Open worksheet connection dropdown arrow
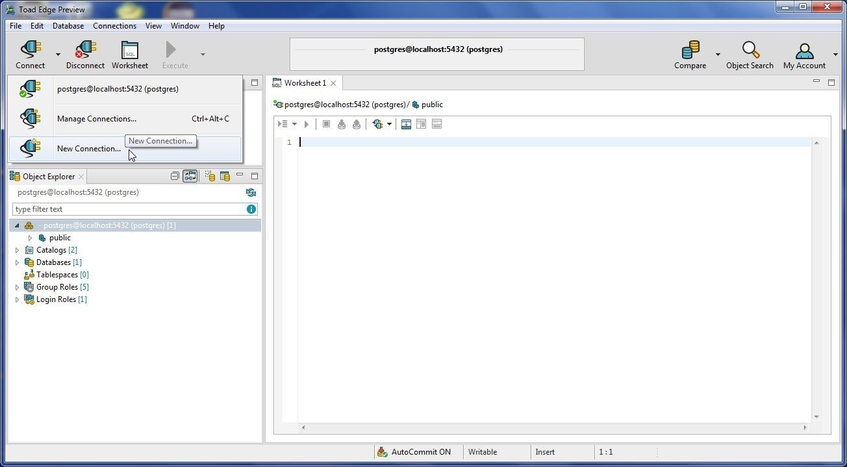The width and height of the screenshot is (847, 467). pos(389,124)
